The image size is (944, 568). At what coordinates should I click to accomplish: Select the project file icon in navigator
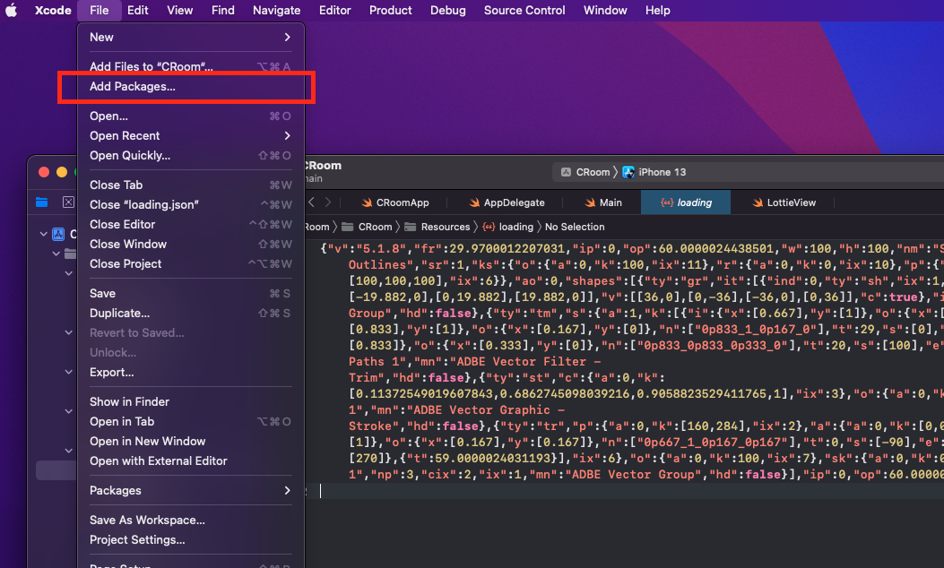pos(58,234)
